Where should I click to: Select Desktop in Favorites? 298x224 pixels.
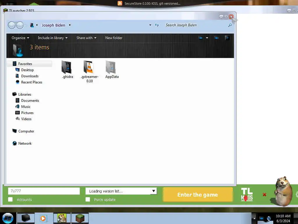click(x=27, y=70)
